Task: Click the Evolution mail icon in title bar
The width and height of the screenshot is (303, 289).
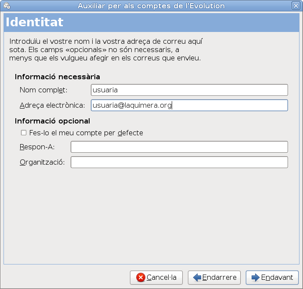Action: (7, 6)
